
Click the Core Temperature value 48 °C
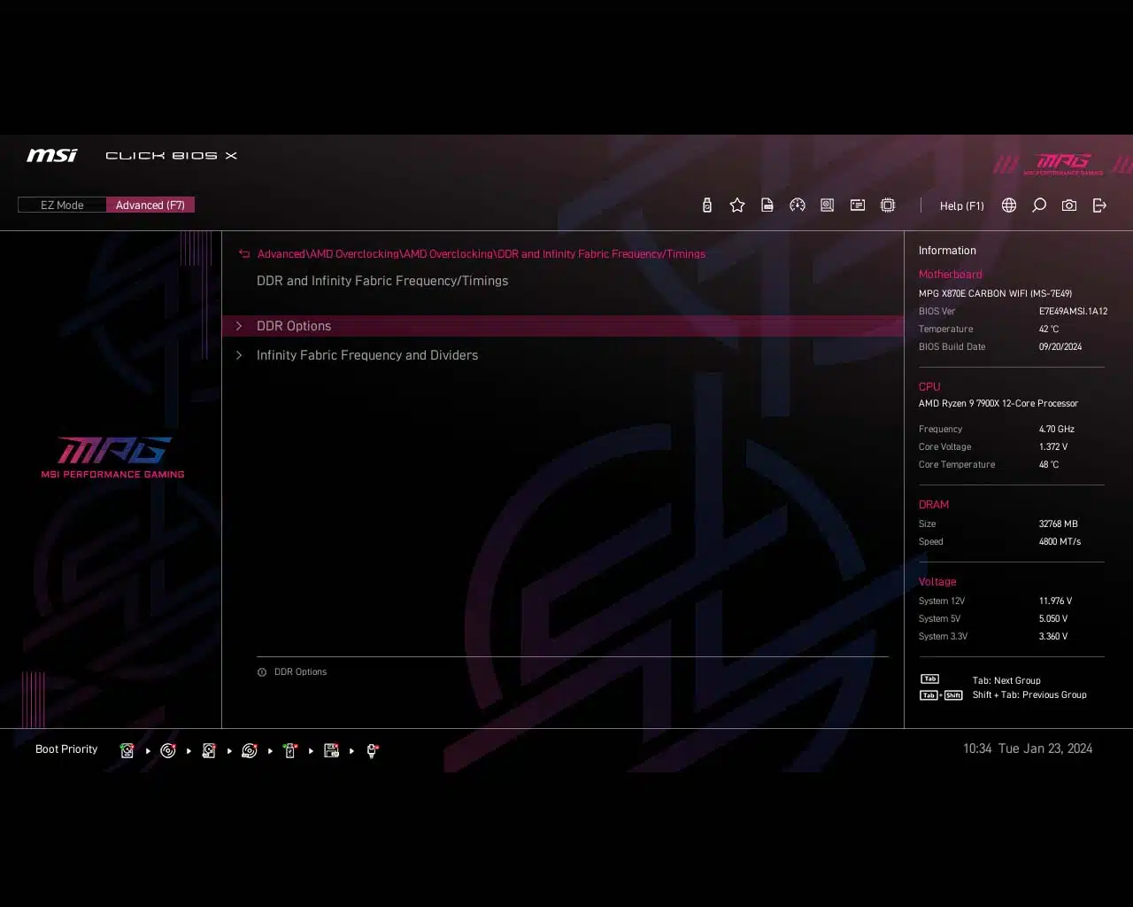click(x=1049, y=465)
